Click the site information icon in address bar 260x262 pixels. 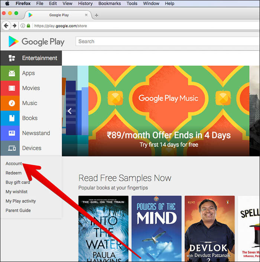23,26
